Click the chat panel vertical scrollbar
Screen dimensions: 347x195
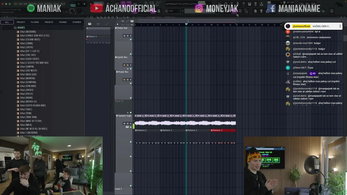point(345,38)
